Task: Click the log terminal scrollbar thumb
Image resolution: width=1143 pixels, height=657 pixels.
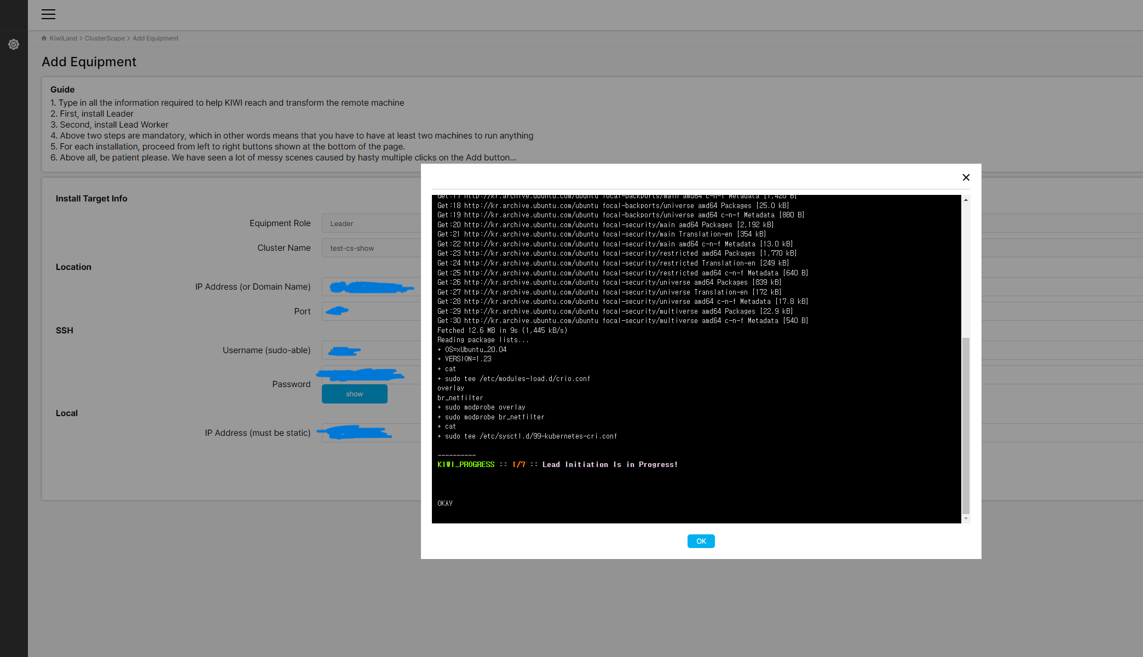Action: coord(966,425)
